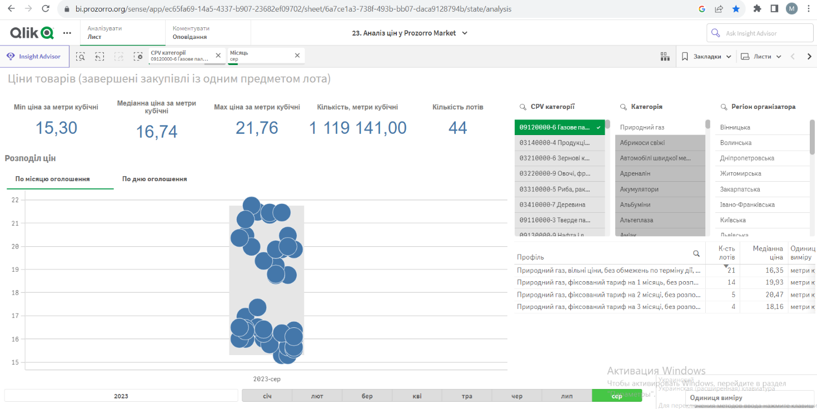Image resolution: width=817 pixels, height=409 pixels.
Task: Switch to Коментувати Оповідання tab
Action: pyautogui.click(x=208, y=33)
